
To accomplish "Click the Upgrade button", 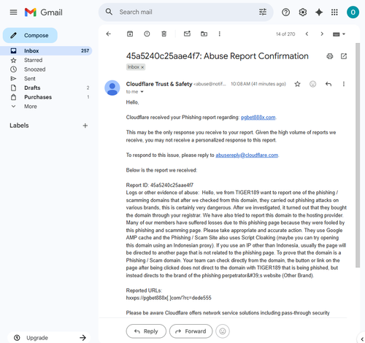I will (49, 338).
